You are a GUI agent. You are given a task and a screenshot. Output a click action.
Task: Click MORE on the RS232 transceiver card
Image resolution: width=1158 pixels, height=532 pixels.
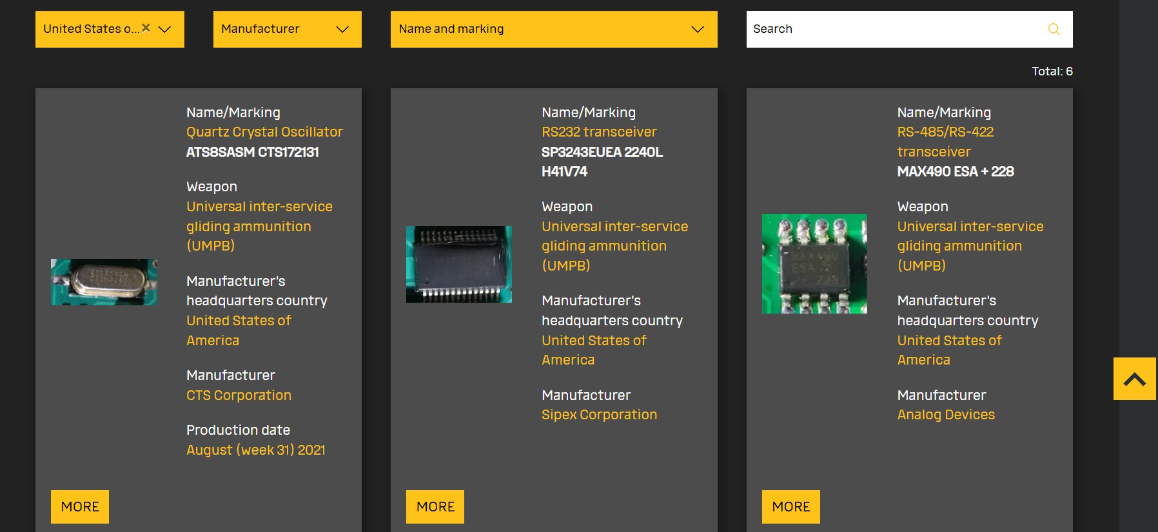(435, 507)
